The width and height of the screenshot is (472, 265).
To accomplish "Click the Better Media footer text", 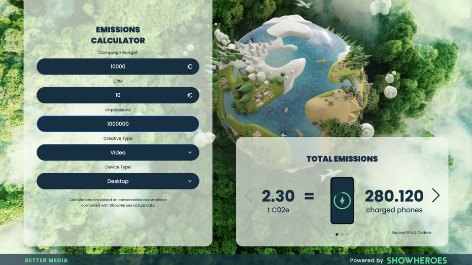I will (x=46, y=260).
